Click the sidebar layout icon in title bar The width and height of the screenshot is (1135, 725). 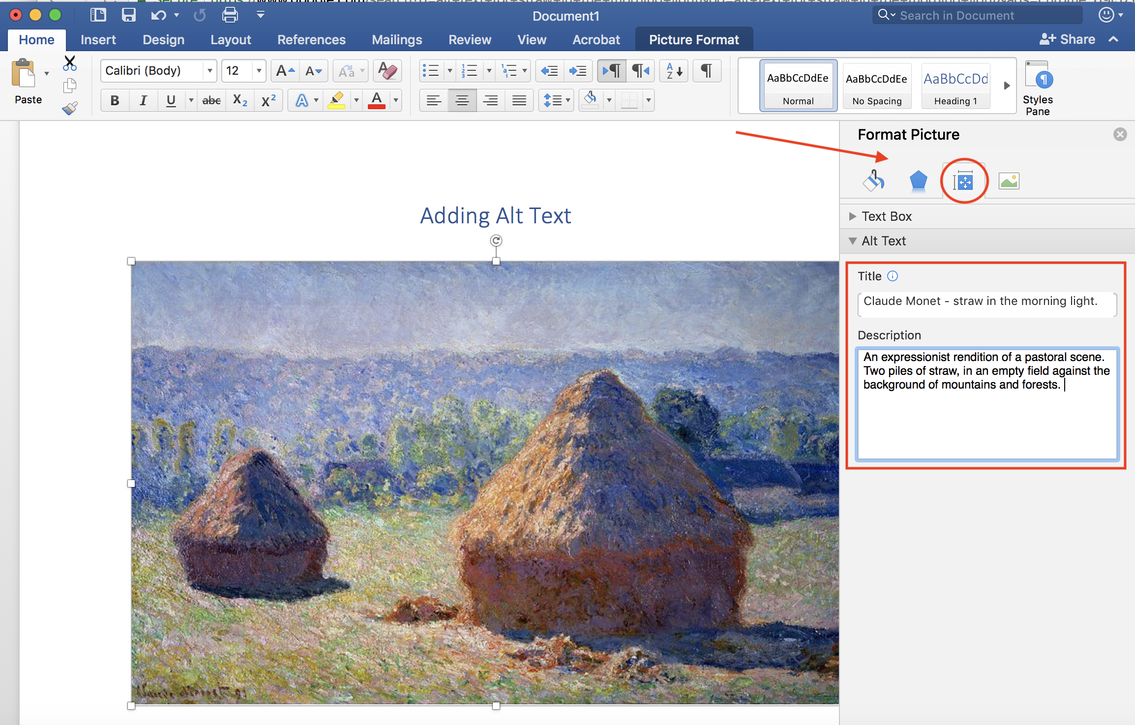tap(98, 15)
